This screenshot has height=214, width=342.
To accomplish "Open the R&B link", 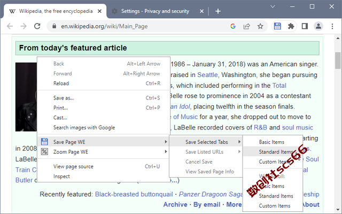I will 260,127.
